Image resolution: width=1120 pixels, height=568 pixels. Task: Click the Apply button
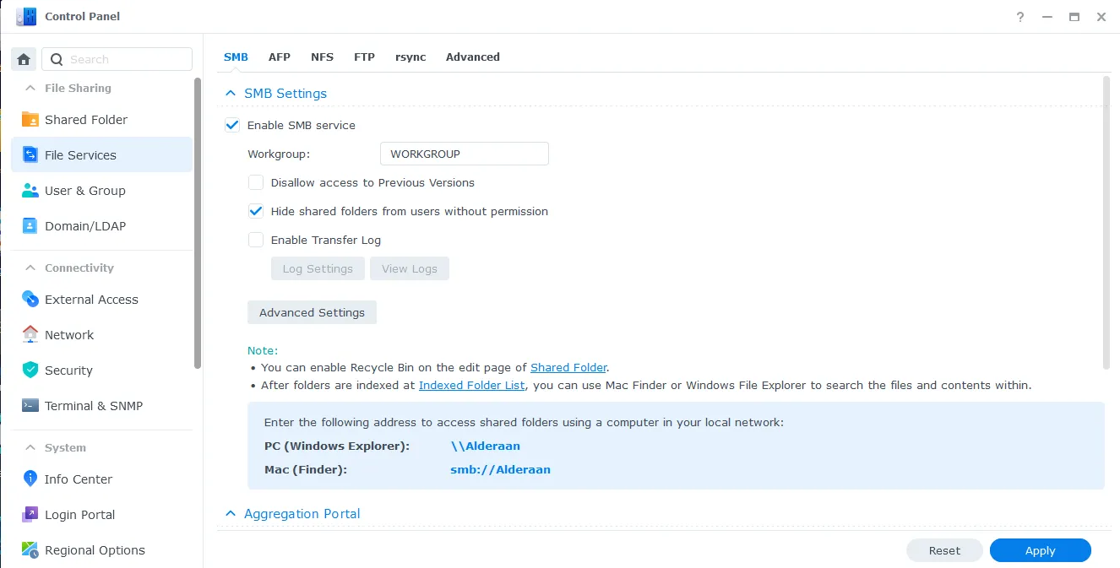tap(1040, 550)
